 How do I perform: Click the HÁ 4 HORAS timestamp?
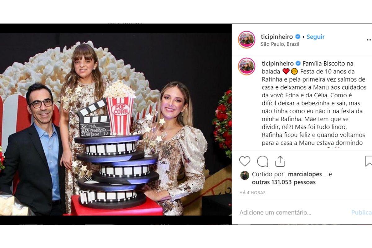[x=252, y=193]
